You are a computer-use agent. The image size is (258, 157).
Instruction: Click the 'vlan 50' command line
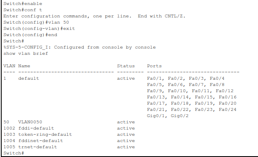point(36,22)
